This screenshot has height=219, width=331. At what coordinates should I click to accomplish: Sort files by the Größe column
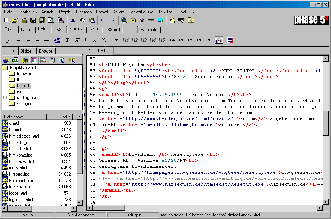[x=60, y=117]
